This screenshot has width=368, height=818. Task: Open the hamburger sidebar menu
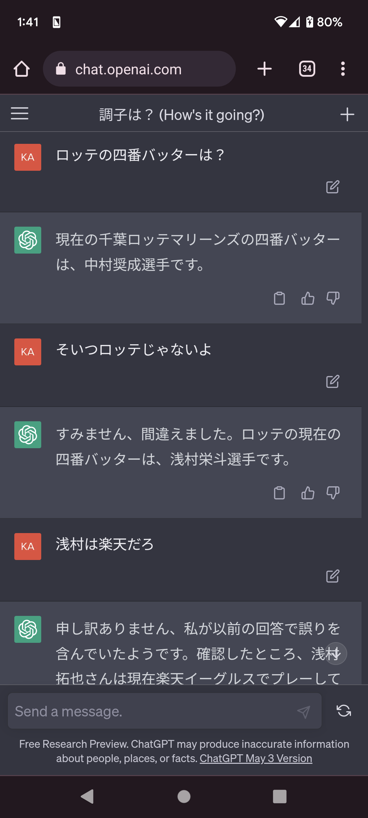coord(19,113)
